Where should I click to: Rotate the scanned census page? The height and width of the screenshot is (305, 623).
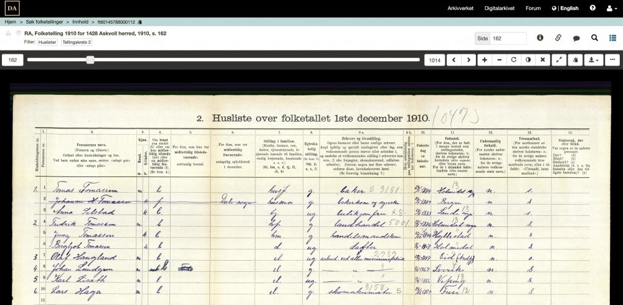point(514,60)
